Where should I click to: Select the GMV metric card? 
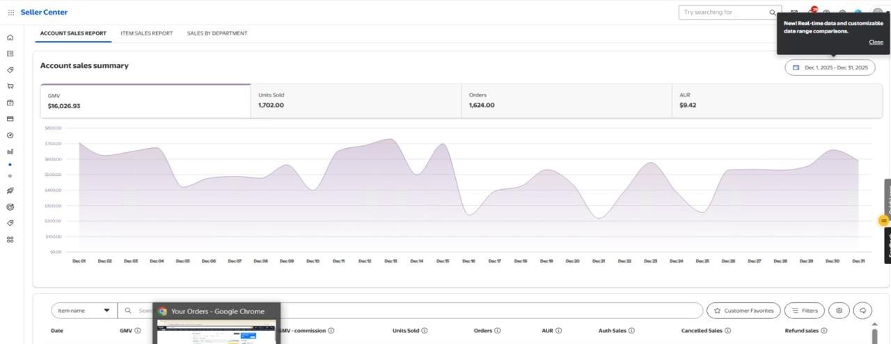point(145,101)
